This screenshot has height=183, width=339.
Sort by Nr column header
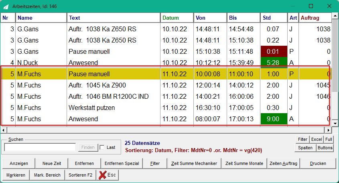pyautogui.click(x=8, y=18)
